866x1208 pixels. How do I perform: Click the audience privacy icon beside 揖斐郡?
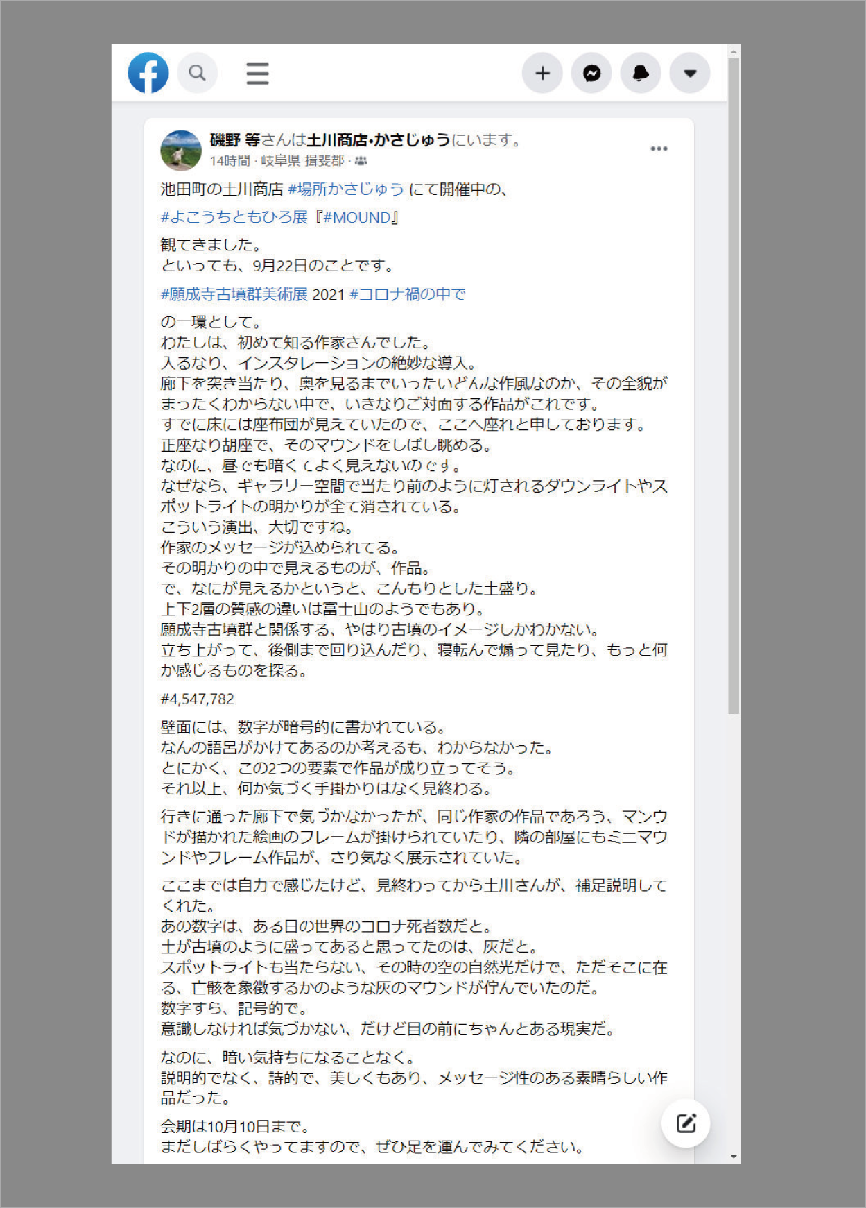pos(361,161)
